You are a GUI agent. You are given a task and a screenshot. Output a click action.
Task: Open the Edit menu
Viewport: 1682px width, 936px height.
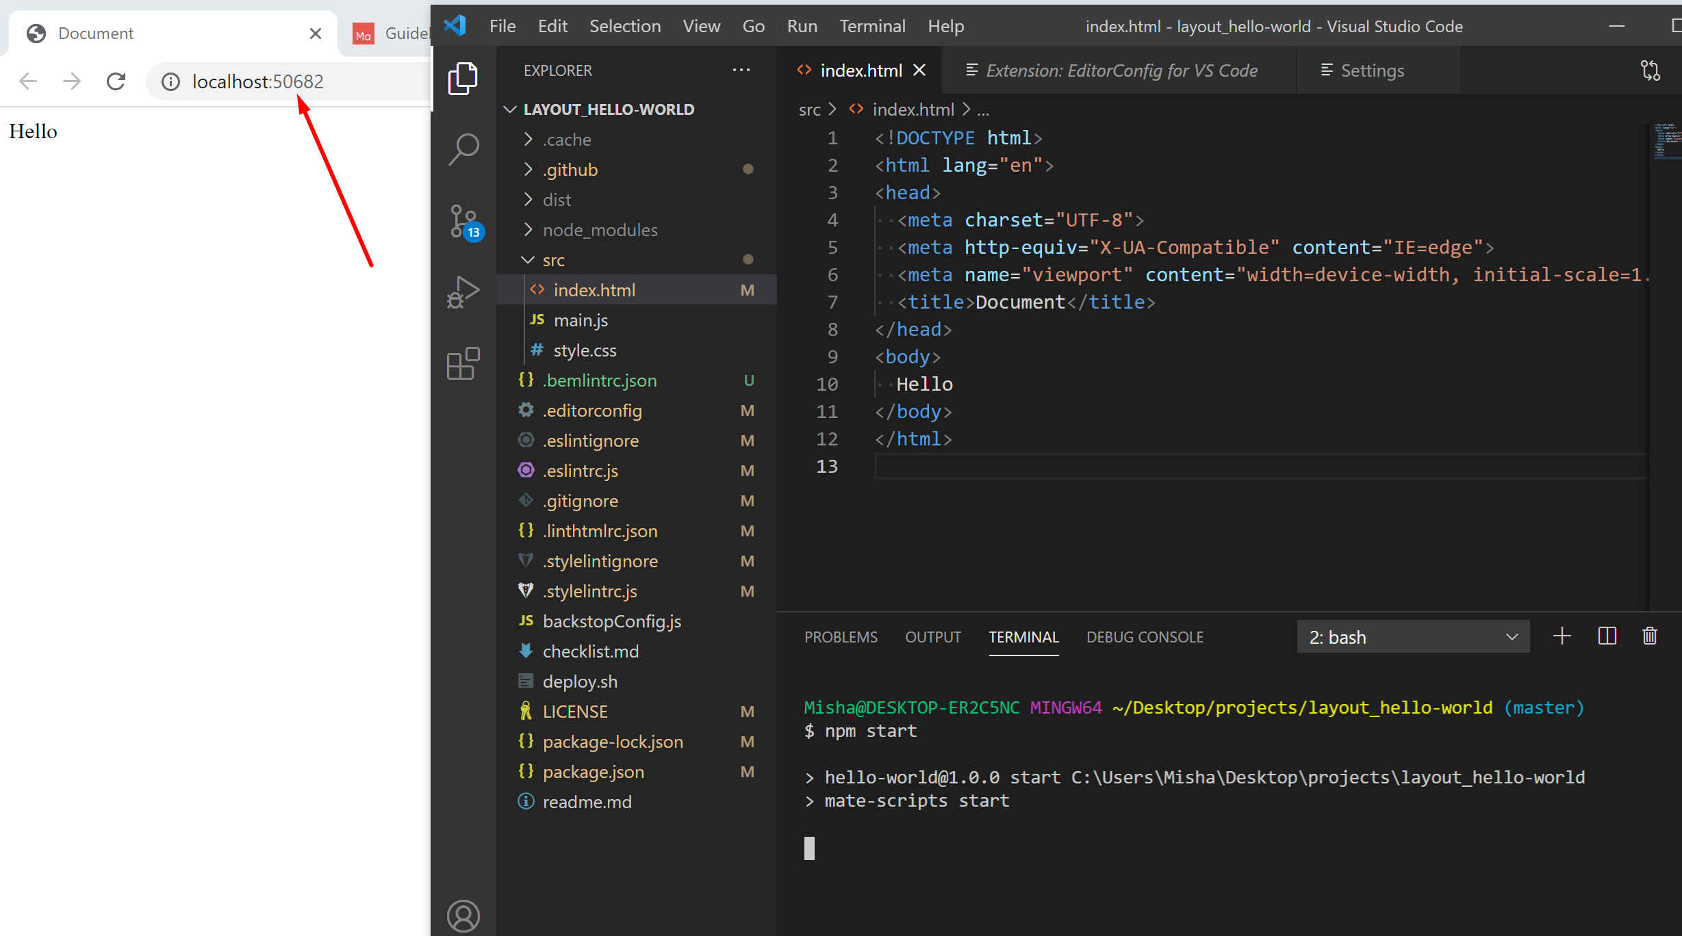(x=552, y=26)
